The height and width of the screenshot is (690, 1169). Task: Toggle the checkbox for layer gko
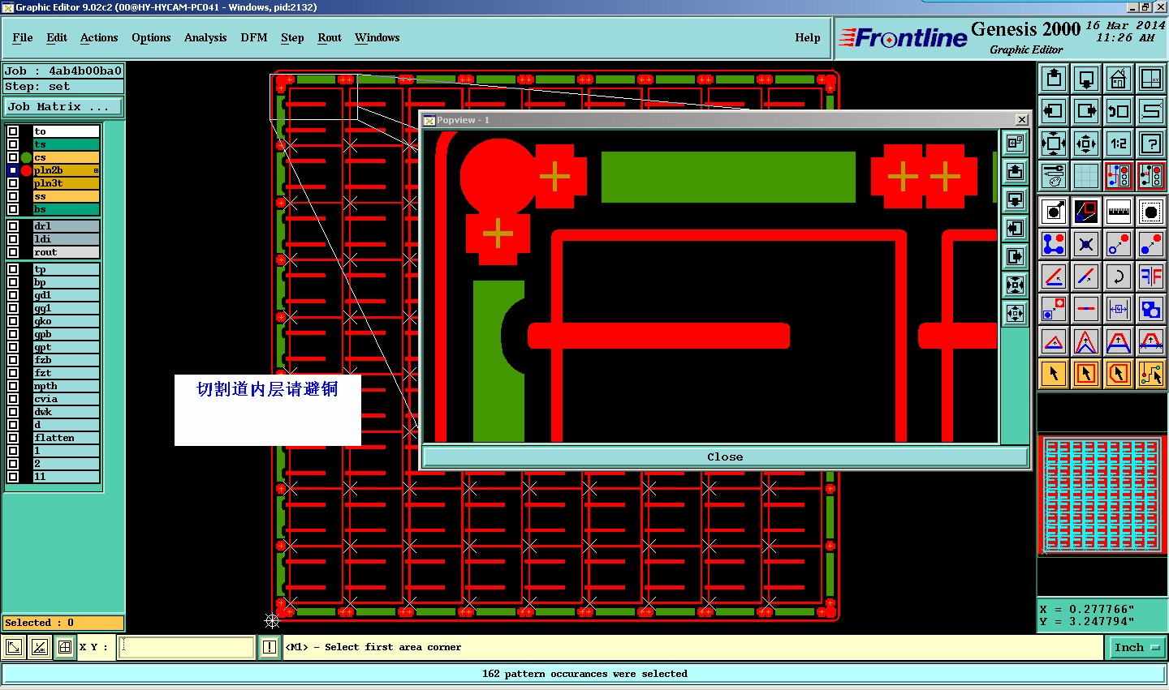[13, 321]
